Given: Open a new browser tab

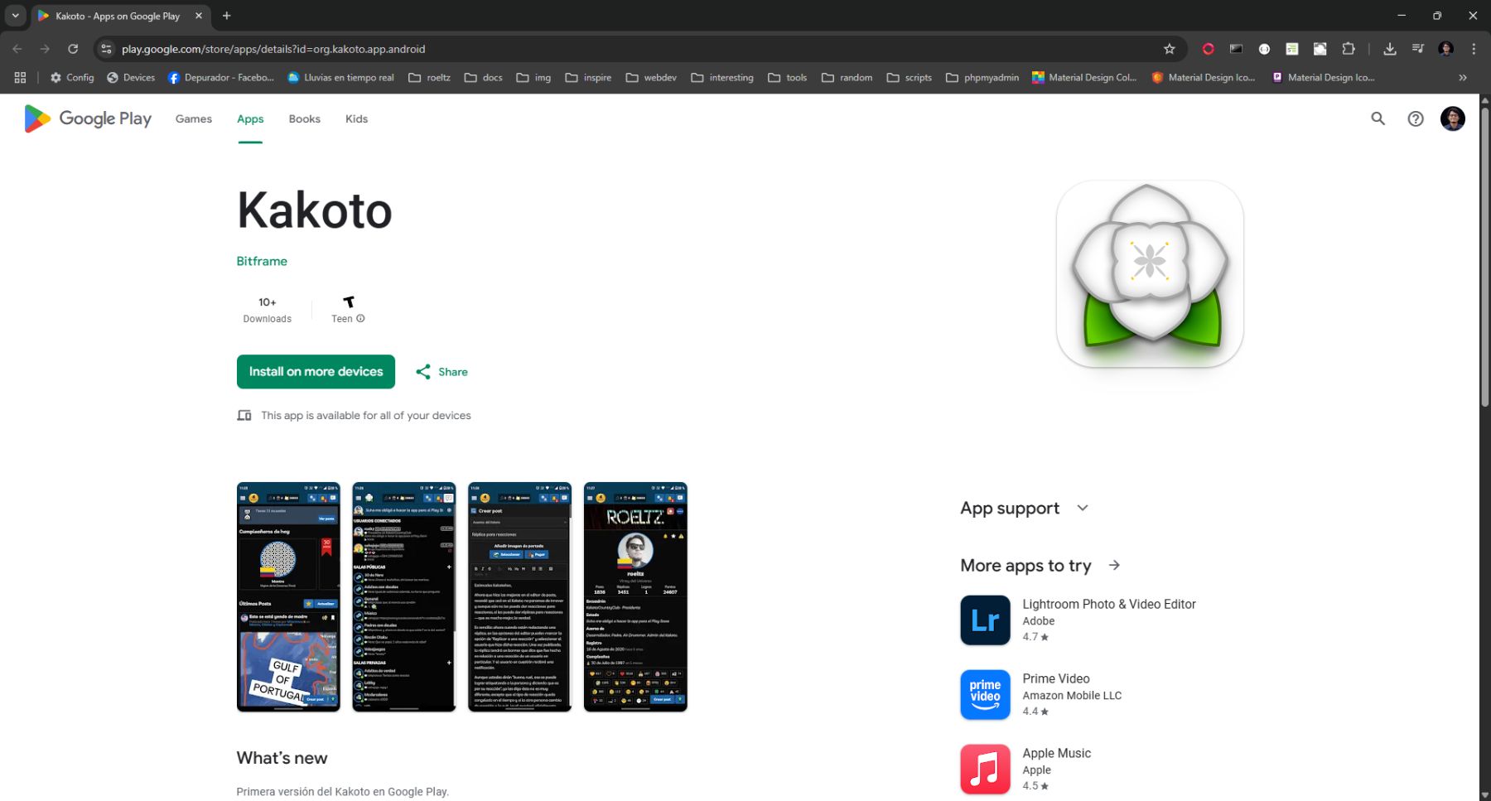Looking at the screenshot, I should 227,15.
